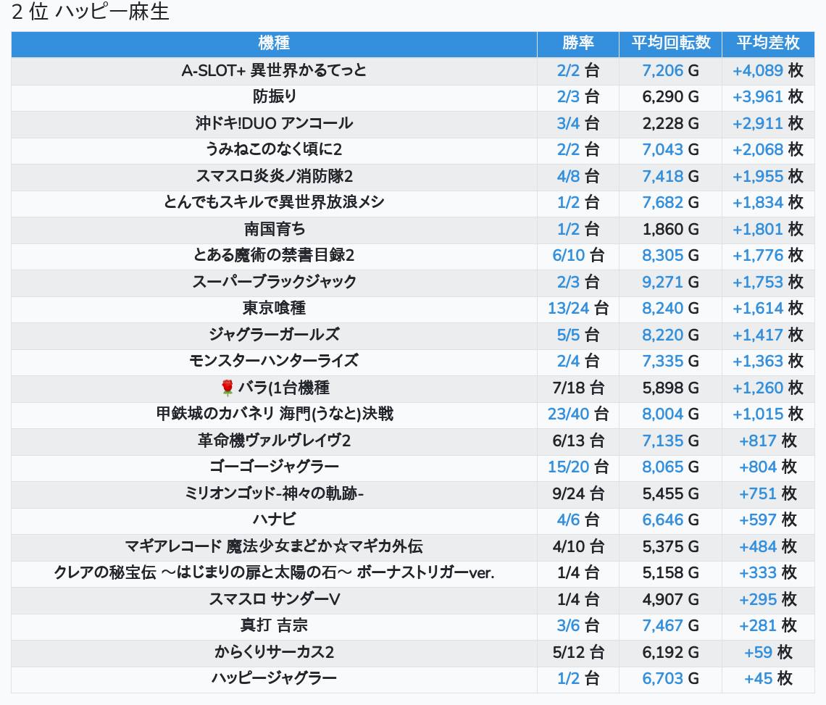Select the 1,860 G cell for 南国育ち

[x=671, y=229]
